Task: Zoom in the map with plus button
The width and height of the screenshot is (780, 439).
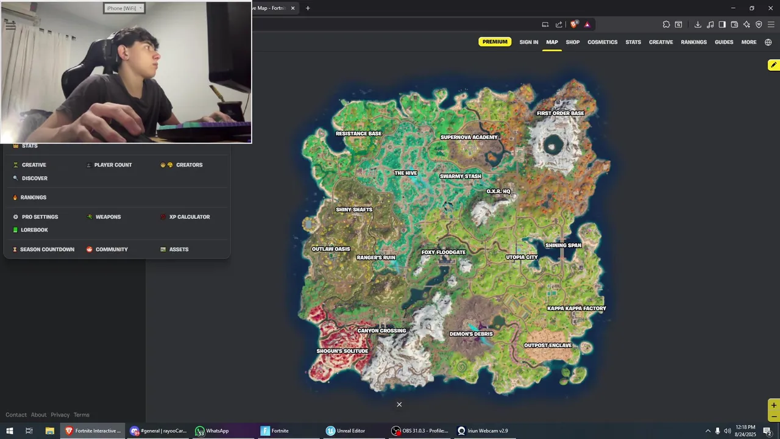Action: click(x=773, y=405)
